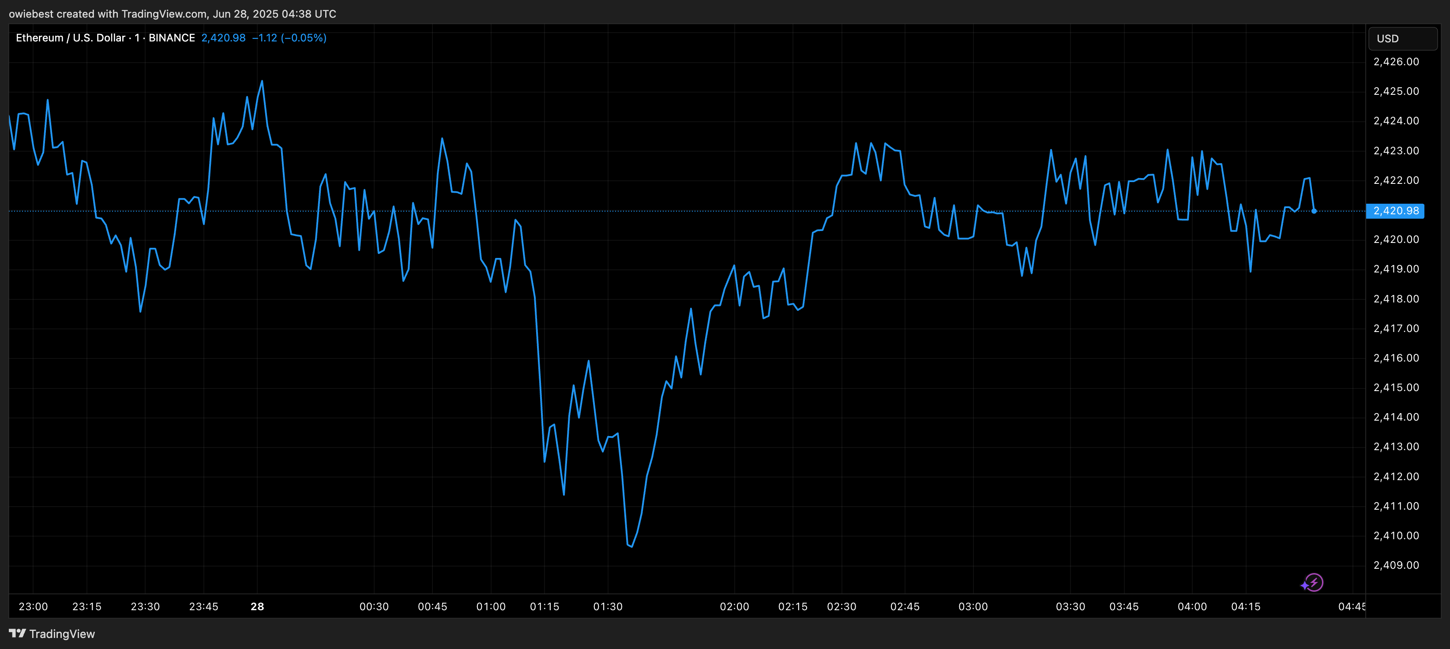Click the blue current-price dot on the line
1450x649 pixels.
pyautogui.click(x=1314, y=211)
